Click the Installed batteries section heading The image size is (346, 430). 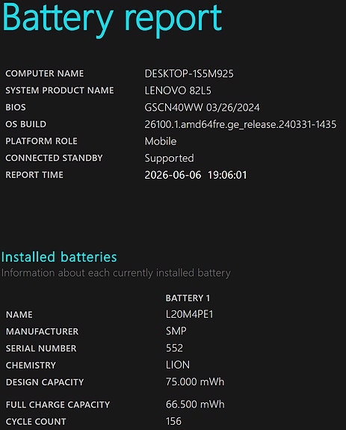[59, 257]
